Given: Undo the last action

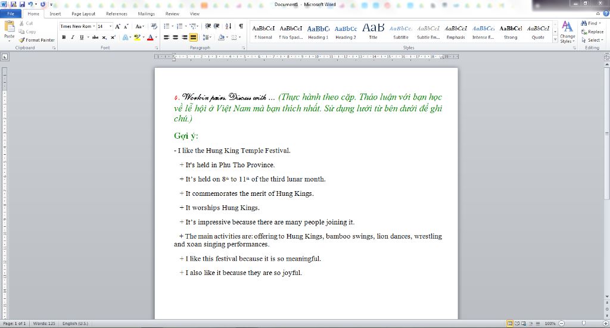Looking at the screenshot, I should coord(30,4).
